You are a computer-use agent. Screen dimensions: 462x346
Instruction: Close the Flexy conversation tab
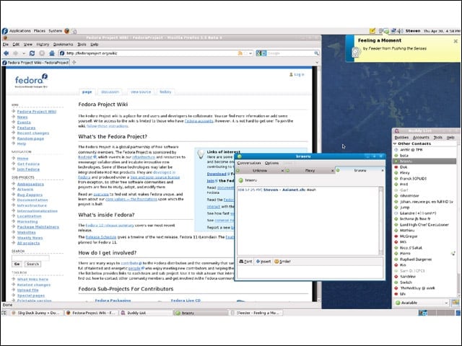332,171
